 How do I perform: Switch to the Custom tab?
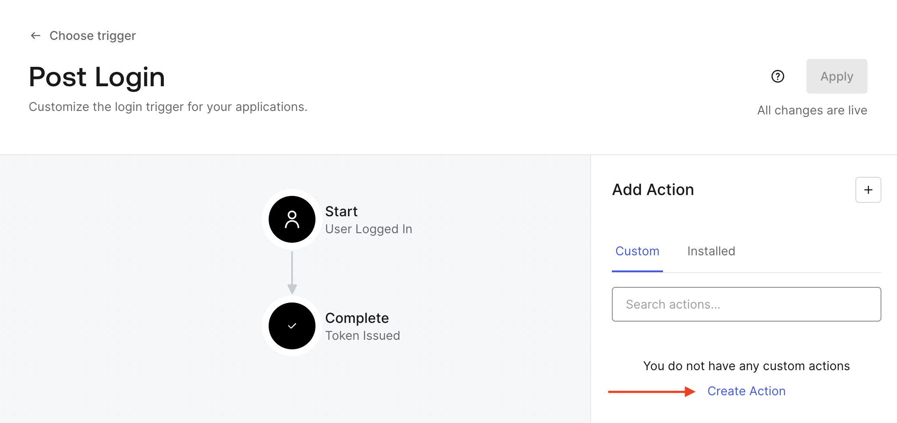click(x=637, y=251)
